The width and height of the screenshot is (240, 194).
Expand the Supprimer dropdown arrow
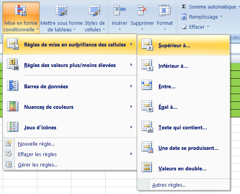point(142,29)
